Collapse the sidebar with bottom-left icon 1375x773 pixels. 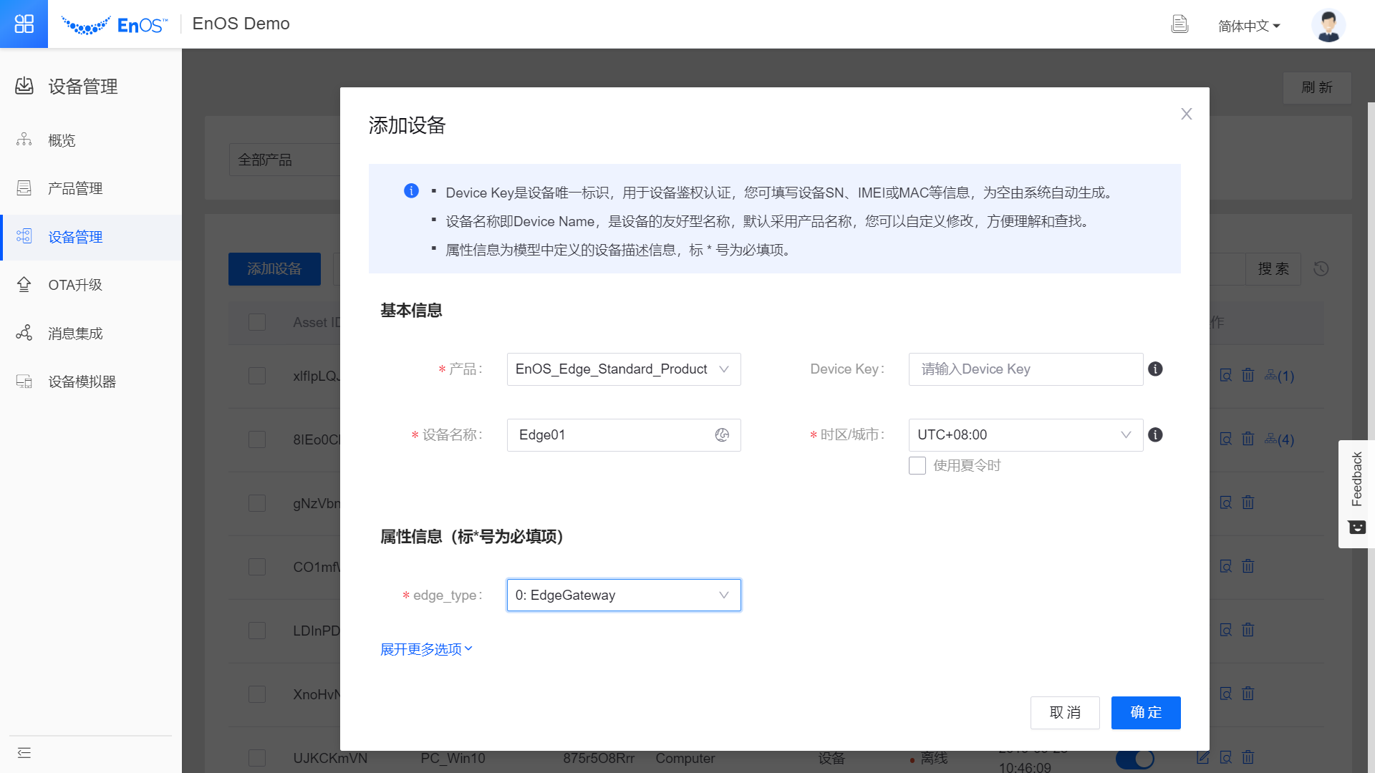[x=24, y=752]
